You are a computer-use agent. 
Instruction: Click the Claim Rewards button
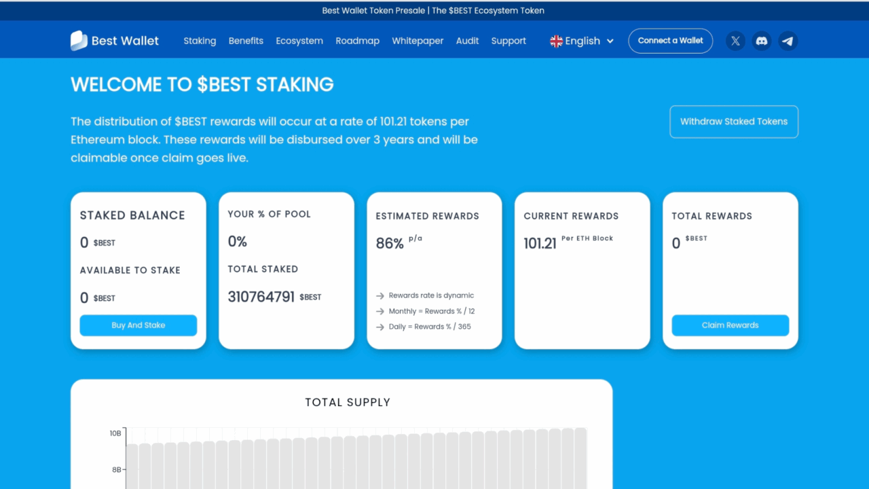point(731,325)
